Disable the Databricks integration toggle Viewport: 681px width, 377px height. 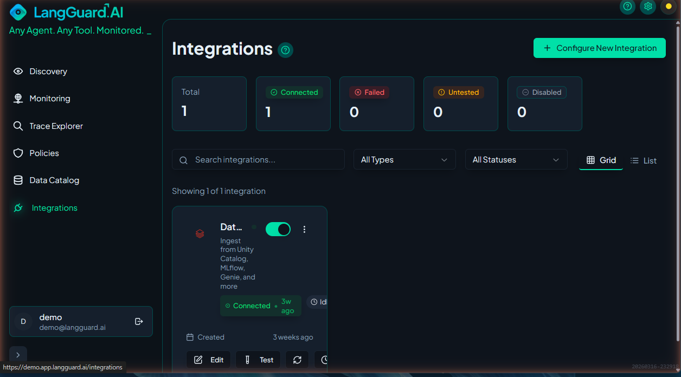[x=278, y=229]
